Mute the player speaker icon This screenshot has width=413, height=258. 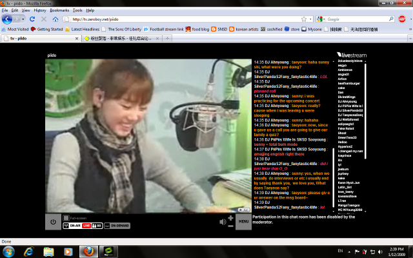coord(223,222)
